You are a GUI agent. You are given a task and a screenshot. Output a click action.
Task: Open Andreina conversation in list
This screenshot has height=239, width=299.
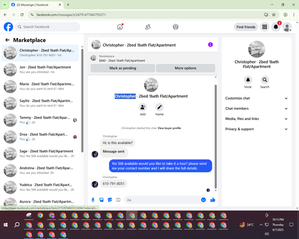[x=40, y=170]
